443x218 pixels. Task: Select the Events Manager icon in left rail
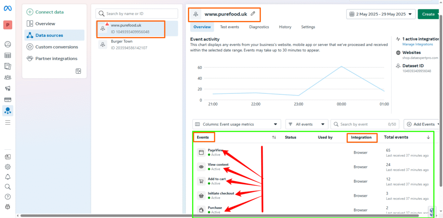coord(8,111)
